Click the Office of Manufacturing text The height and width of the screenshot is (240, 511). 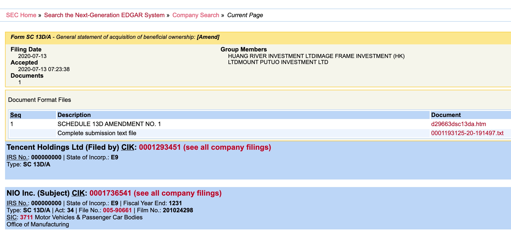pyautogui.click(x=38, y=224)
